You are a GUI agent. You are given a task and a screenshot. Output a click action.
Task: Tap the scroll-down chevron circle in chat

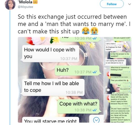pyautogui.click(x=96, y=120)
